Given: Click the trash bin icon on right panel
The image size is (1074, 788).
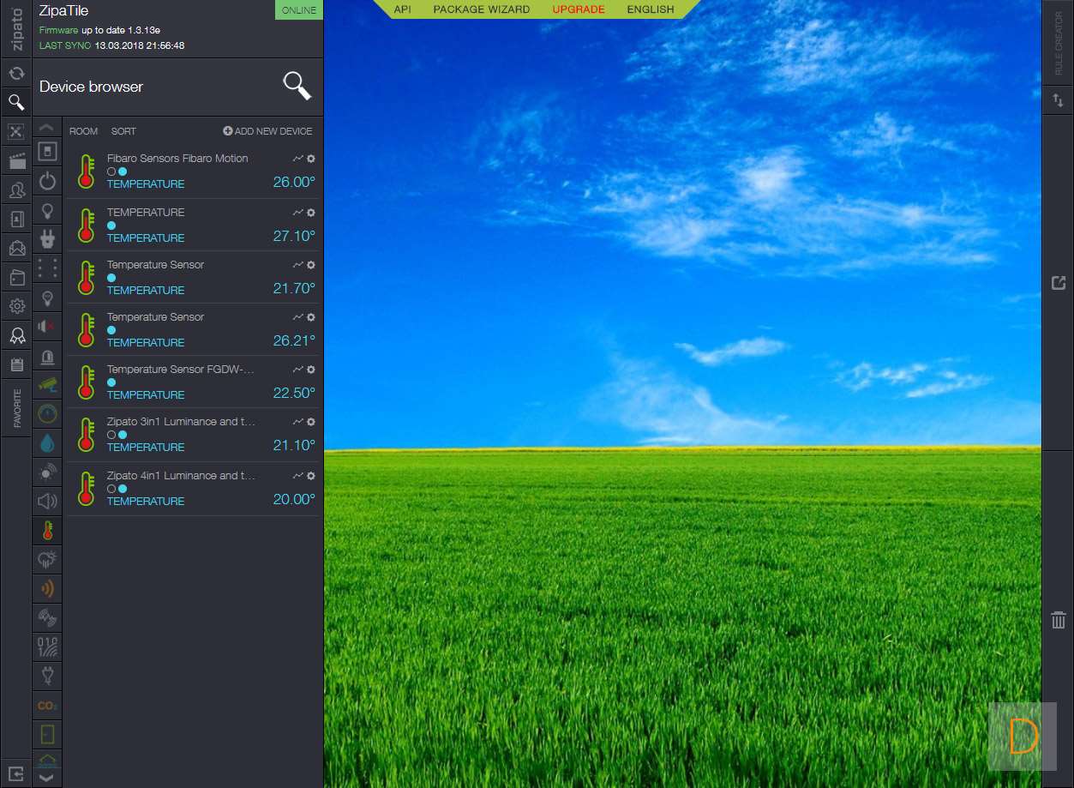Looking at the screenshot, I should click(x=1059, y=620).
